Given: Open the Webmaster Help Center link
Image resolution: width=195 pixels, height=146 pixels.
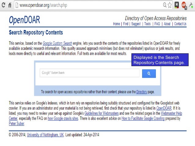Looking at the screenshot, I should pos(171,113).
